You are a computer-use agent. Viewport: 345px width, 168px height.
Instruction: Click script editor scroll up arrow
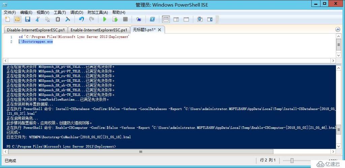click(x=338, y=36)
